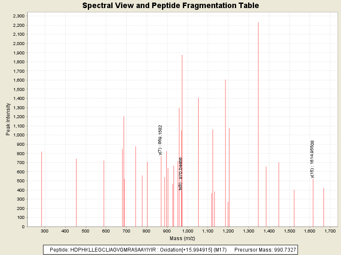The image size is (341, 255).
Task: Select the Peptide sequence text in the legend
Action: (x=139, y=249)
